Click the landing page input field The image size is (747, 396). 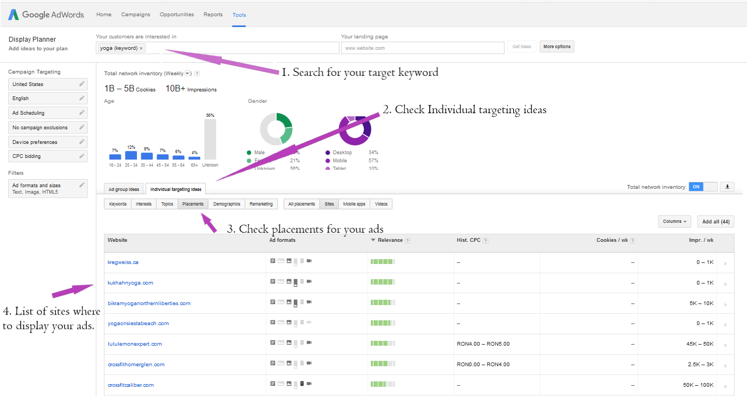423,48
